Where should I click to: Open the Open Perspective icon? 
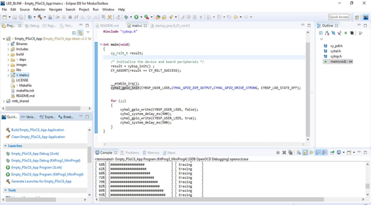(357, 17)
